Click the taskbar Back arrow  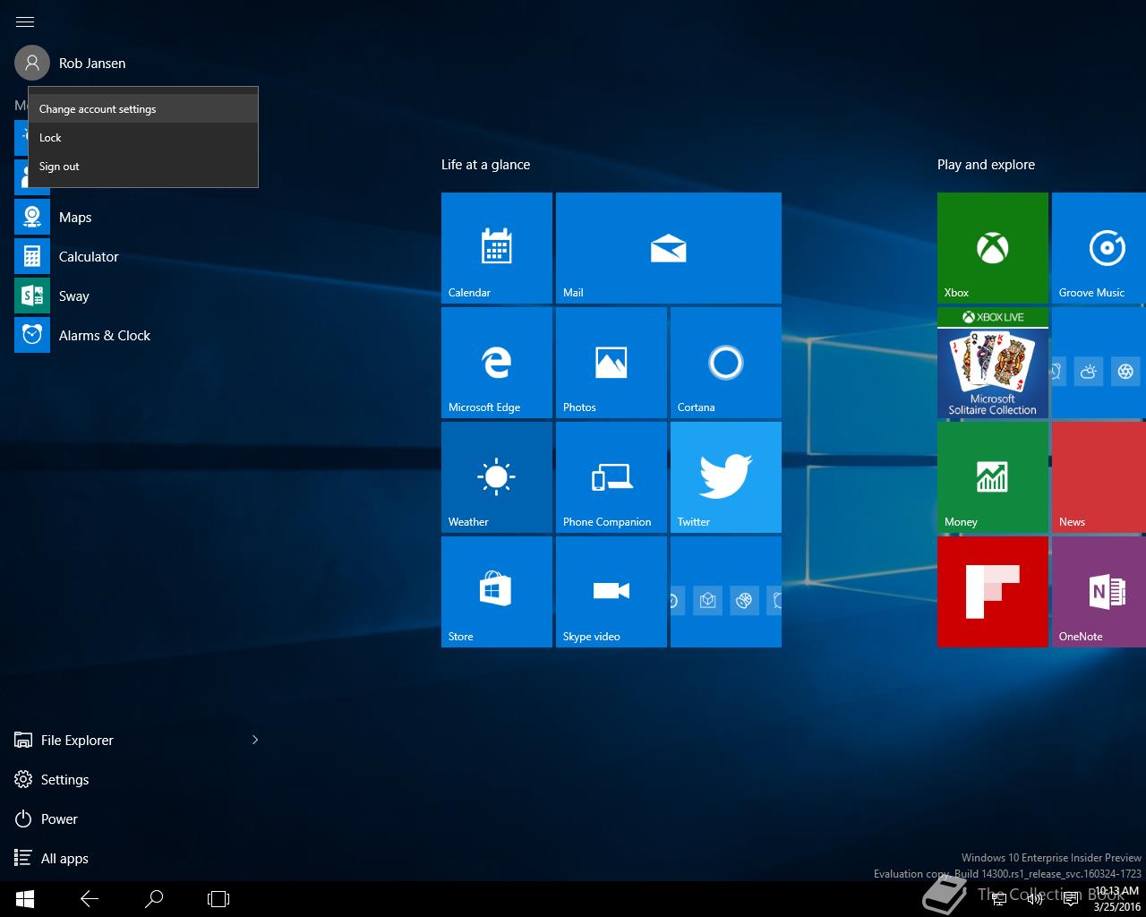pyautogui.click(x=90, y=899)
